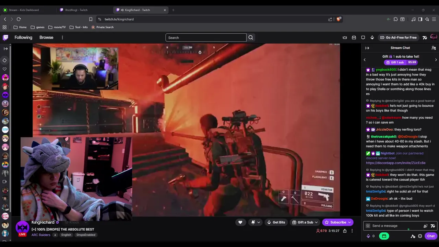This screenshot has width=439, height=247.
Task: Open Prime Gaming loot crown icon
Action: (345, 37)
